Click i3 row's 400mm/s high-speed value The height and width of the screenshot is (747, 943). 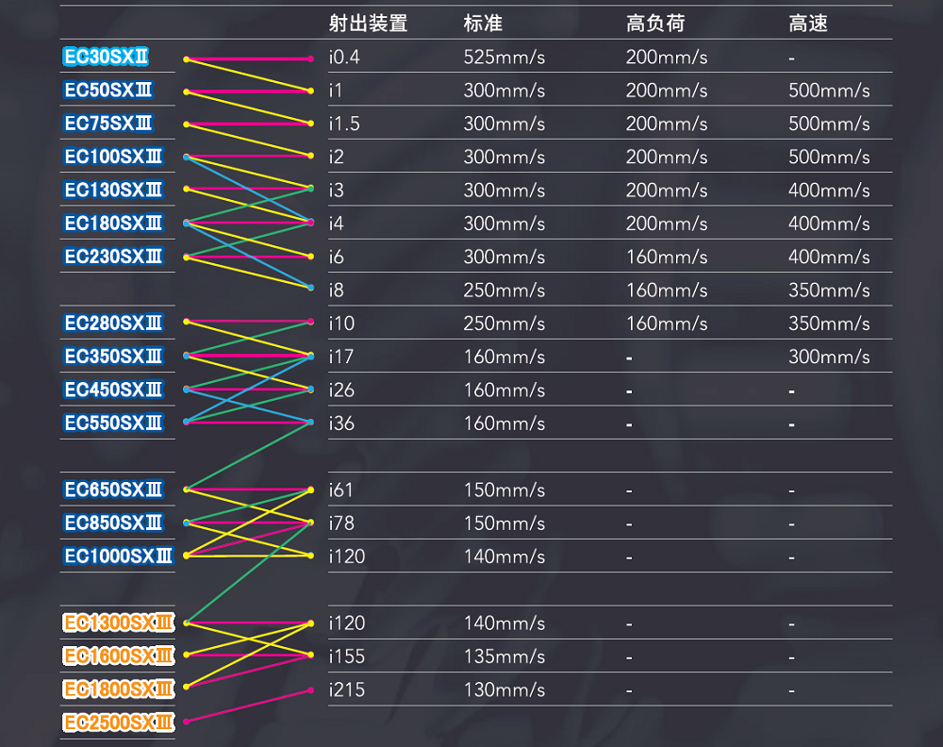pyautogui.click(x=829, y=191)
